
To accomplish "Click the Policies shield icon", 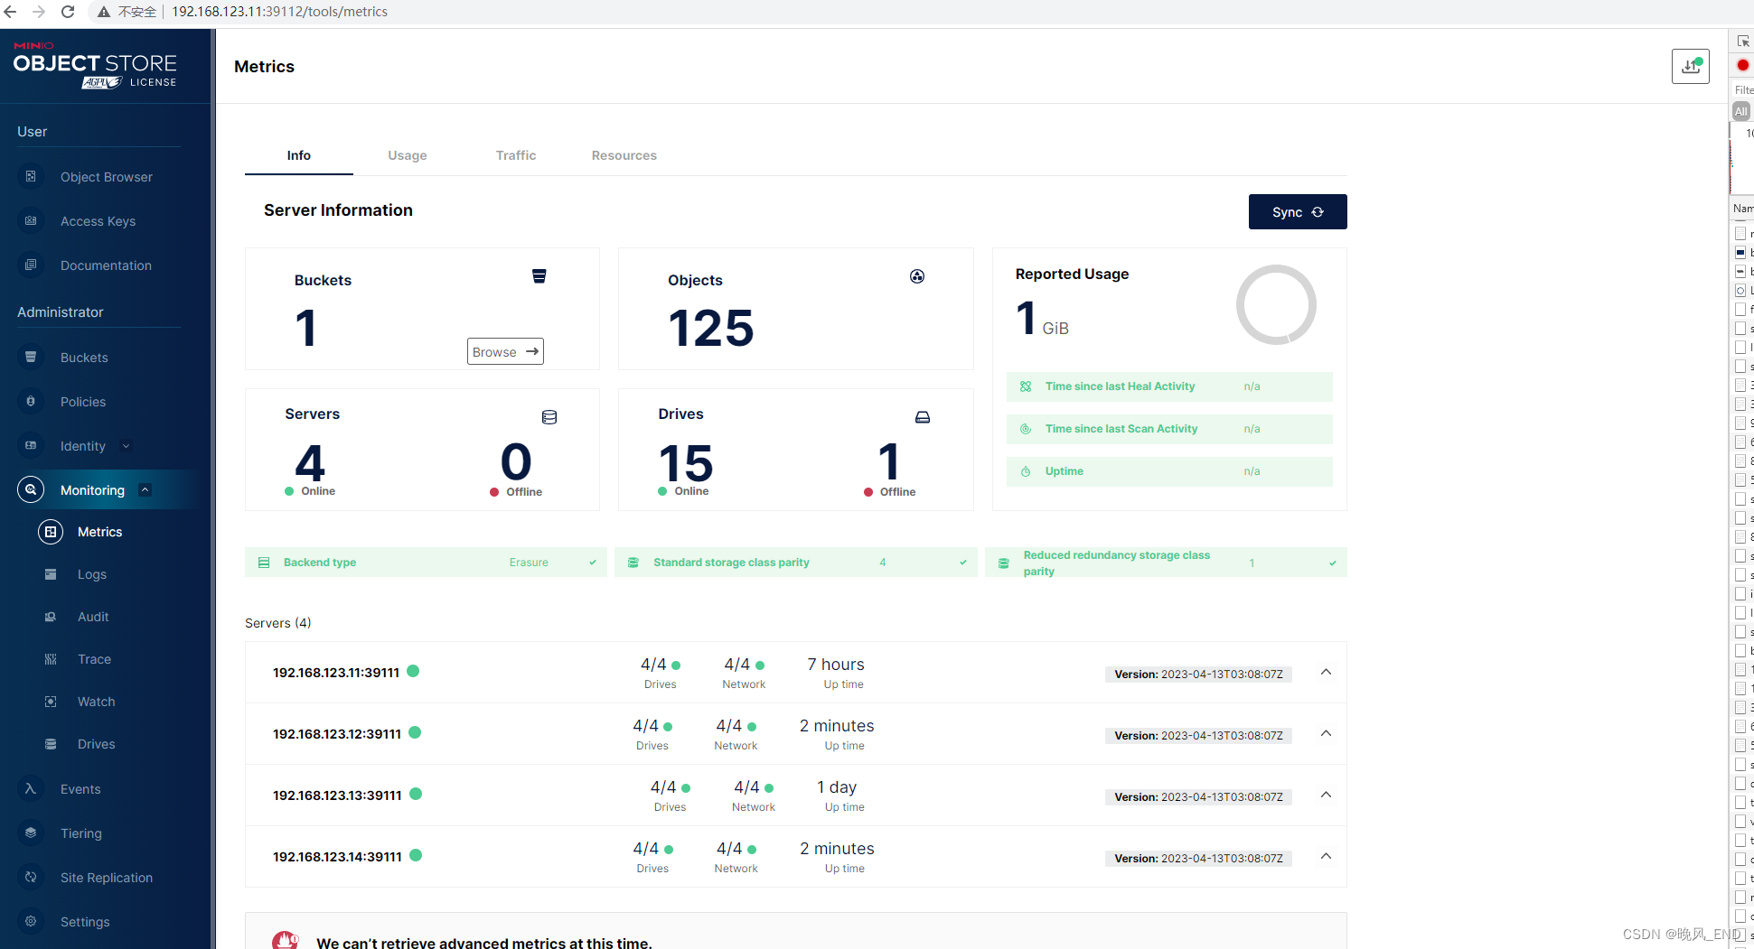I will click(31, 401).
